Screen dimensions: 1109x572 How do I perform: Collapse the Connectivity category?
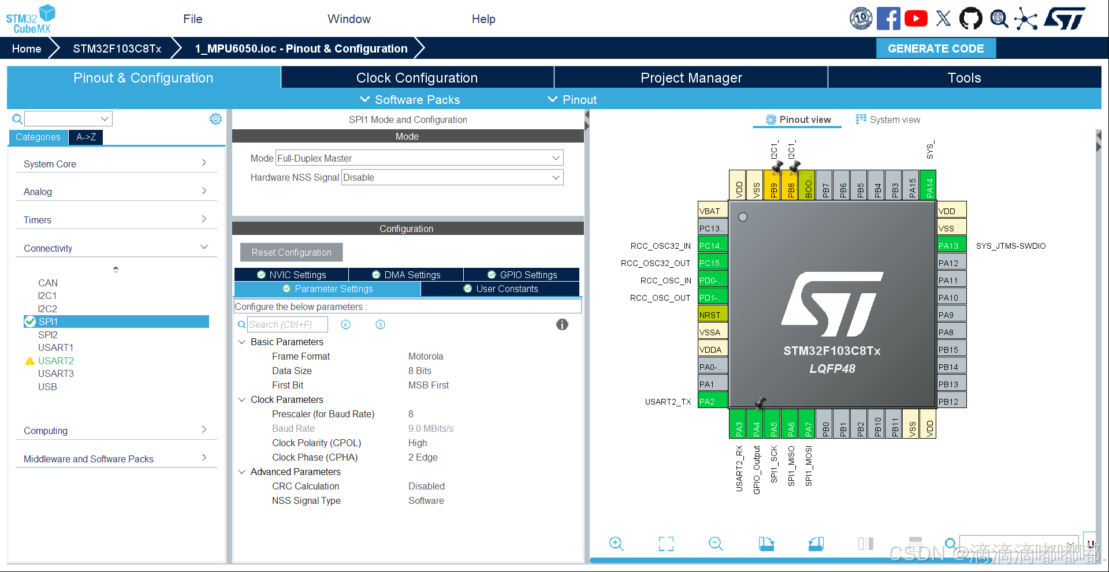(116, 248)
